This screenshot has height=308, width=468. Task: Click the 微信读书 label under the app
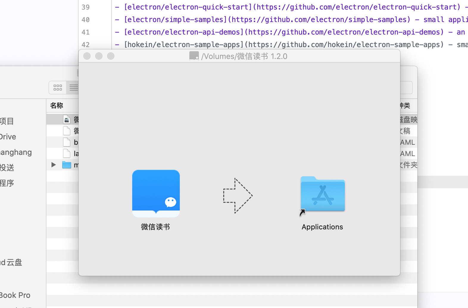click(x=155, y=227)
